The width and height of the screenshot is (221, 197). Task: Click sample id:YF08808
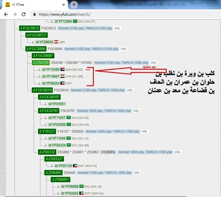point(70,186)
